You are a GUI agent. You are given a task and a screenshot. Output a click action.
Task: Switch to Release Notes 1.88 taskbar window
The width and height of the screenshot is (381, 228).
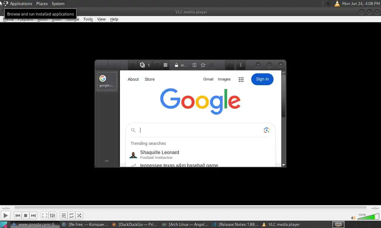coord(235,224)
